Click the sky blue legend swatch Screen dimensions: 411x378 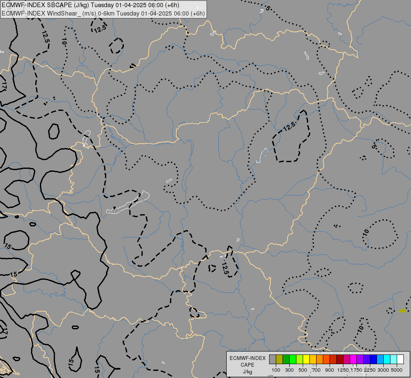(x=380, y=360)
